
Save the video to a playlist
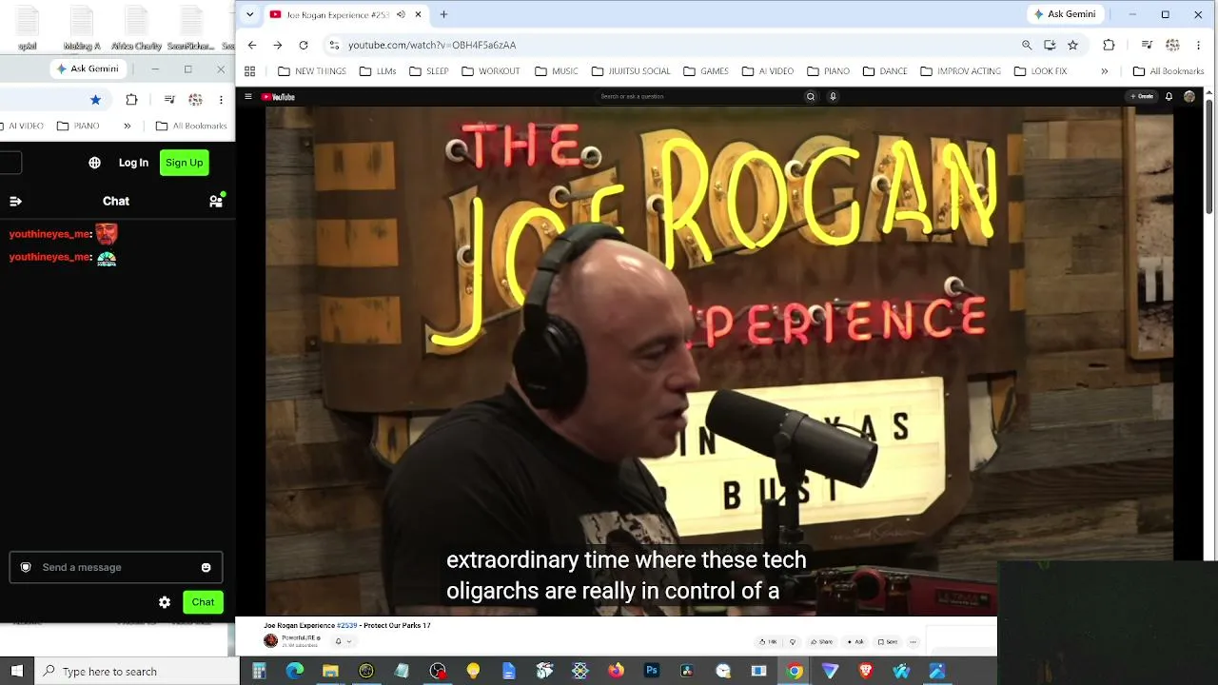click(888, 641)
